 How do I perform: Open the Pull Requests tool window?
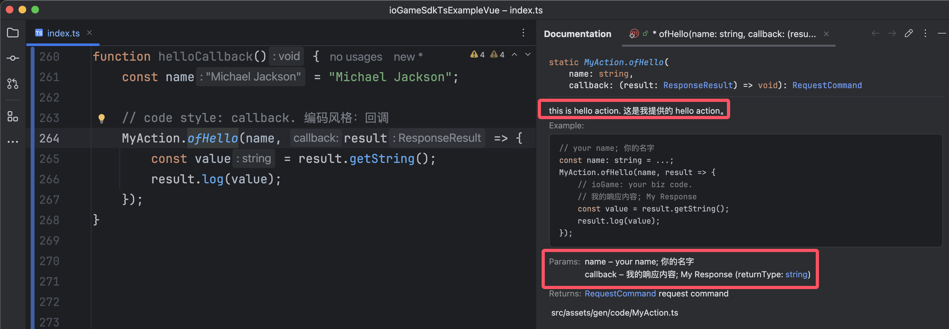[x=12, y=84]
